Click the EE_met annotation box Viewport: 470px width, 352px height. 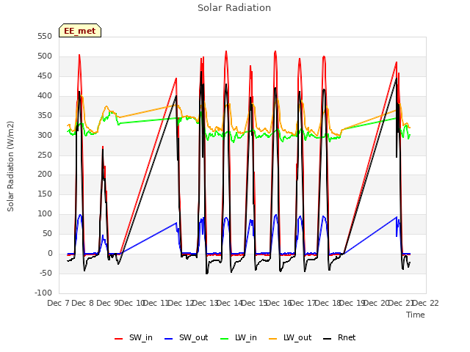80,31
